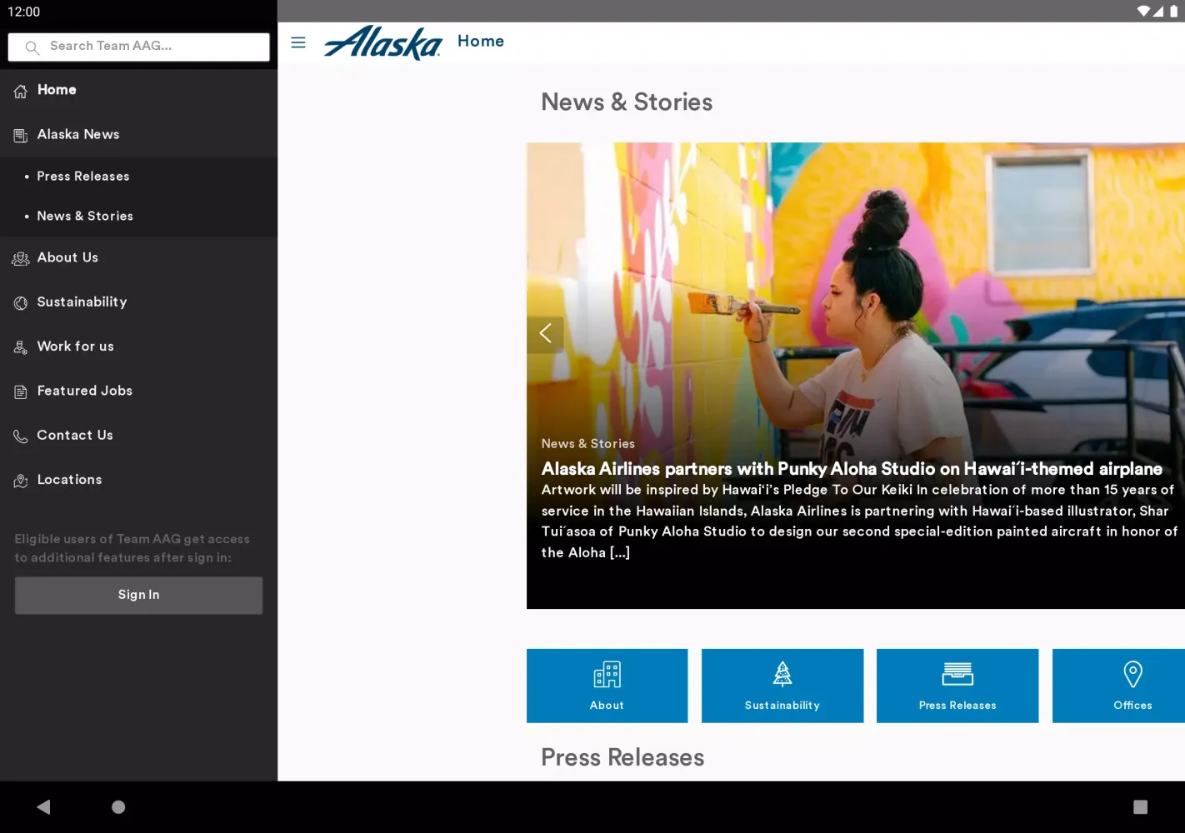This screenshot has width=1185, height=833.
Task: Open Featured Jobs from sidebar
Action: (x=84, y=391)
